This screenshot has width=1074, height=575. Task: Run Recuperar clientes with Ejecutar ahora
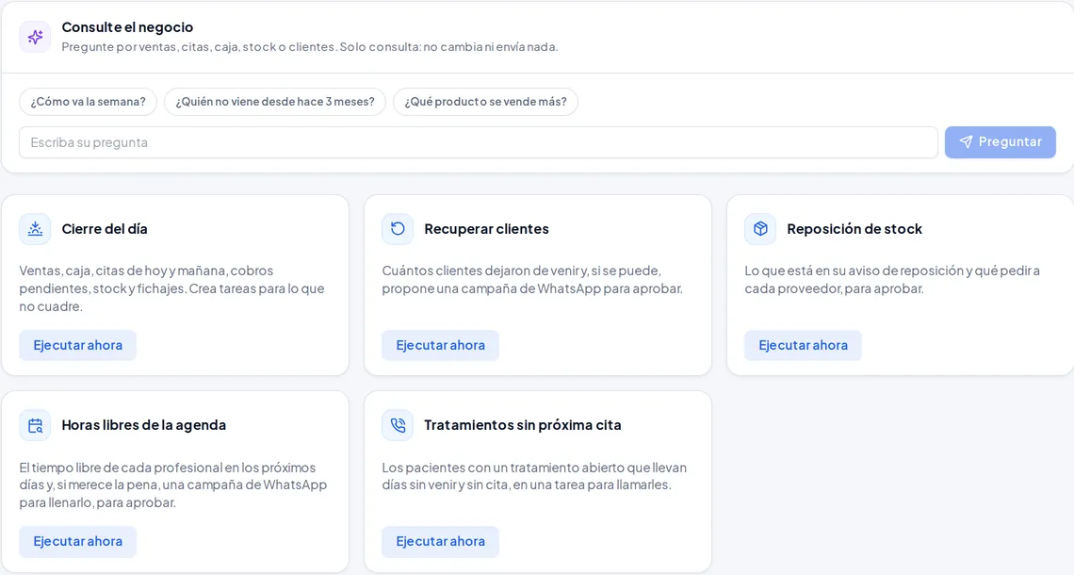click(x=440, y=345)
